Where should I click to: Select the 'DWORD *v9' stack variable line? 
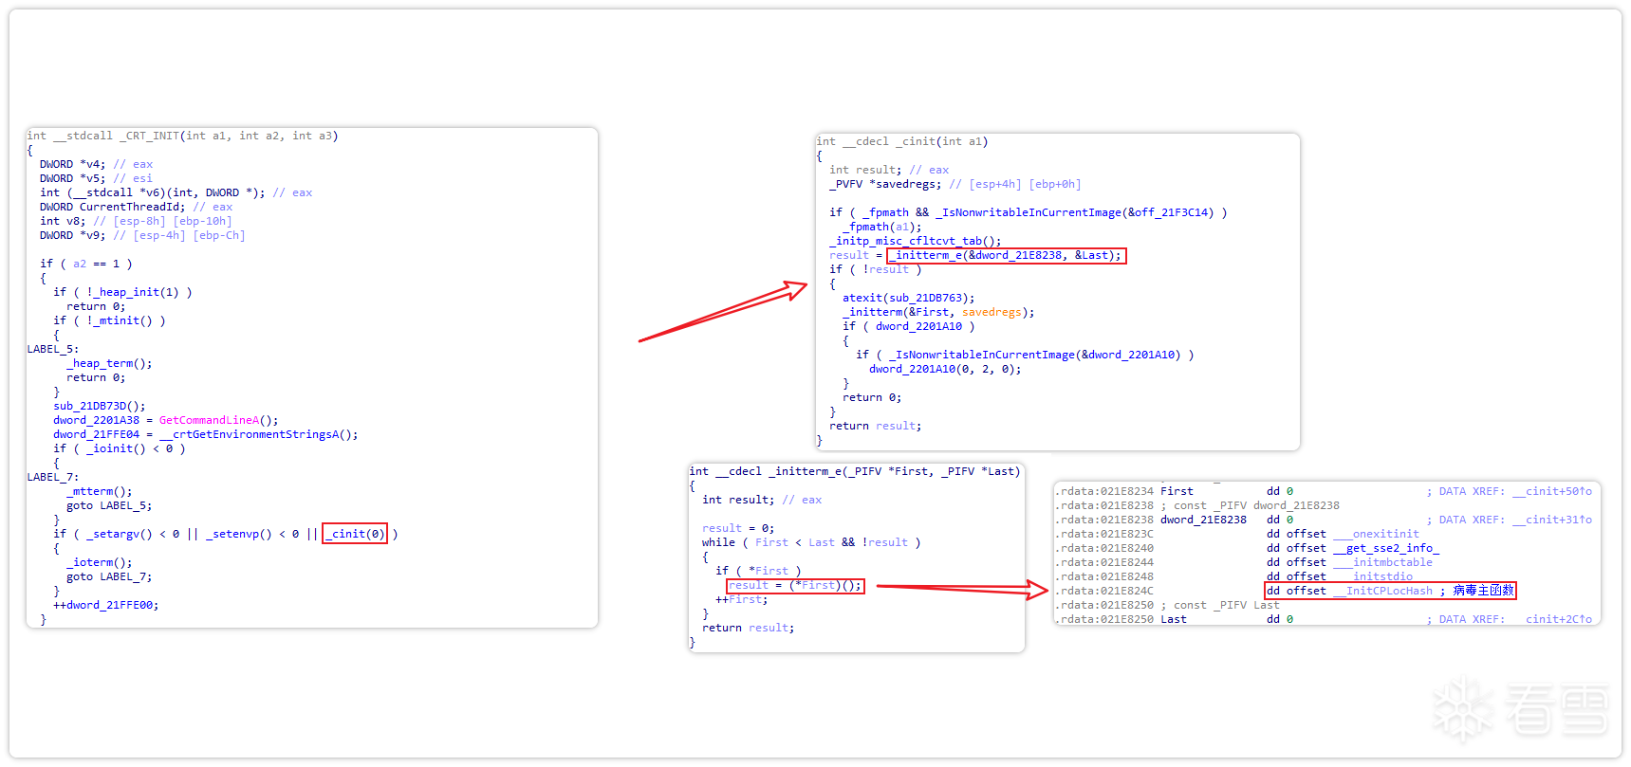[x=142, y=235]
